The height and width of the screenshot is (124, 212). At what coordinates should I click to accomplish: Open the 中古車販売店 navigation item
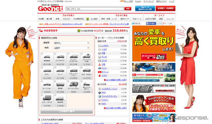coord(79,19)
